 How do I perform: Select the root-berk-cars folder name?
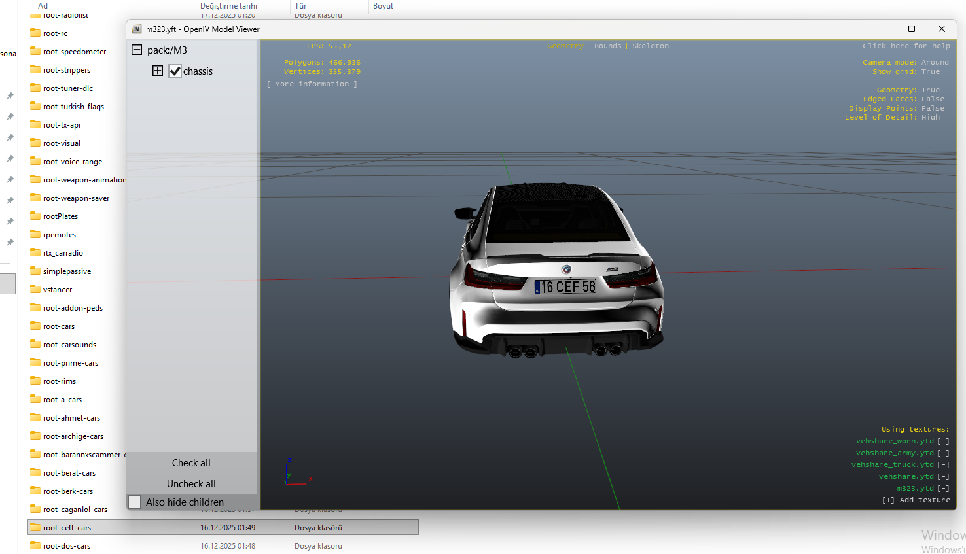(x=68, y=491)
